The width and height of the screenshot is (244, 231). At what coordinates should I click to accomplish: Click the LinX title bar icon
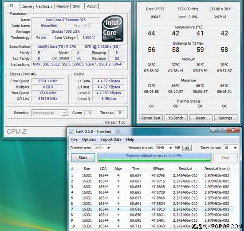pos(71,131)
